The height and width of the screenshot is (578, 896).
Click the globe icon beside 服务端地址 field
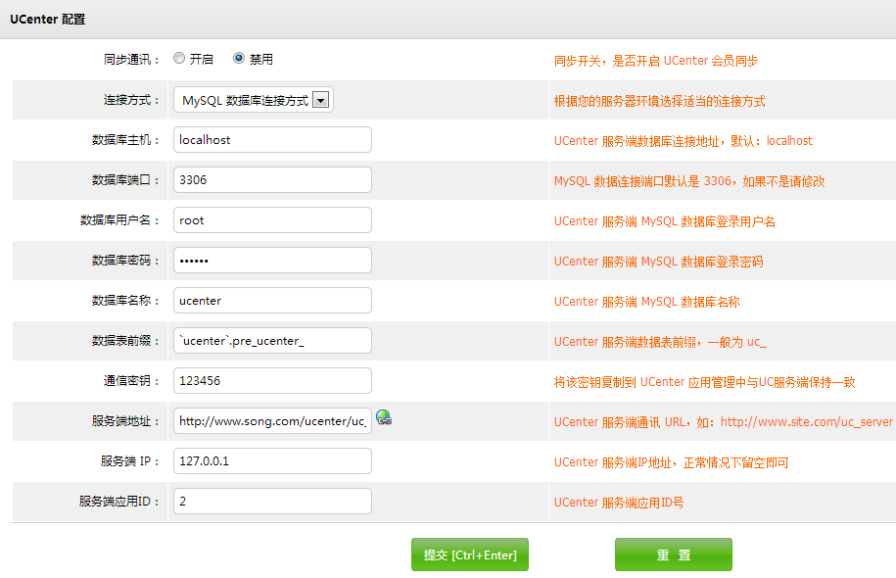pyautogui.click(x=384, y=418)
